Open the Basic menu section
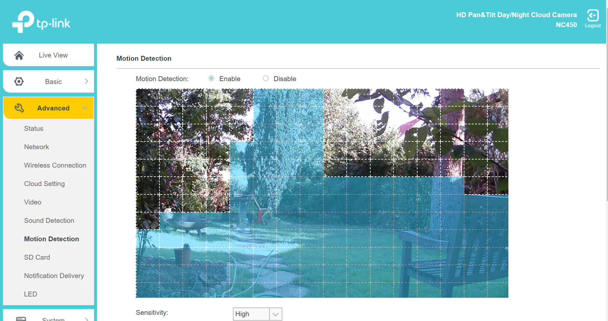Viewport: 608px width, 321px height. 49,81
